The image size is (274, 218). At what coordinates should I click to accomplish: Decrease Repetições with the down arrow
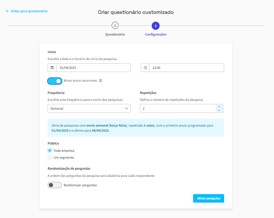(x=219, y=110)
